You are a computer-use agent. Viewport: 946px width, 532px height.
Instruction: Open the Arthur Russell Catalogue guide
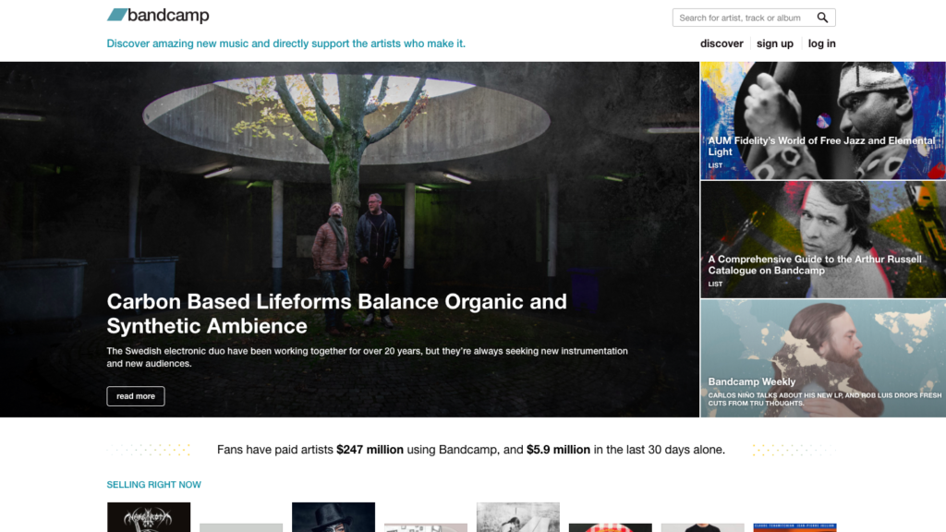coord(815,265)
